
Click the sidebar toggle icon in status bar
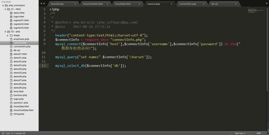(x=2, y=133)
